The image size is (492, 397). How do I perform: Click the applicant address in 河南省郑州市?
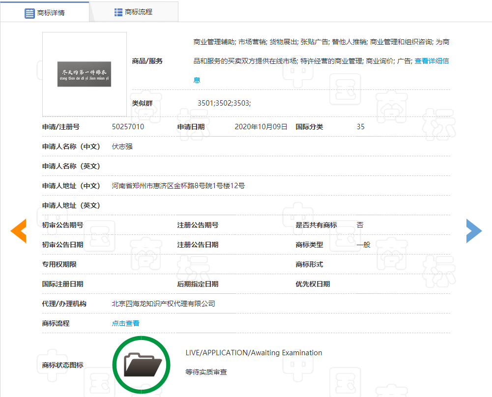(178, 186)
